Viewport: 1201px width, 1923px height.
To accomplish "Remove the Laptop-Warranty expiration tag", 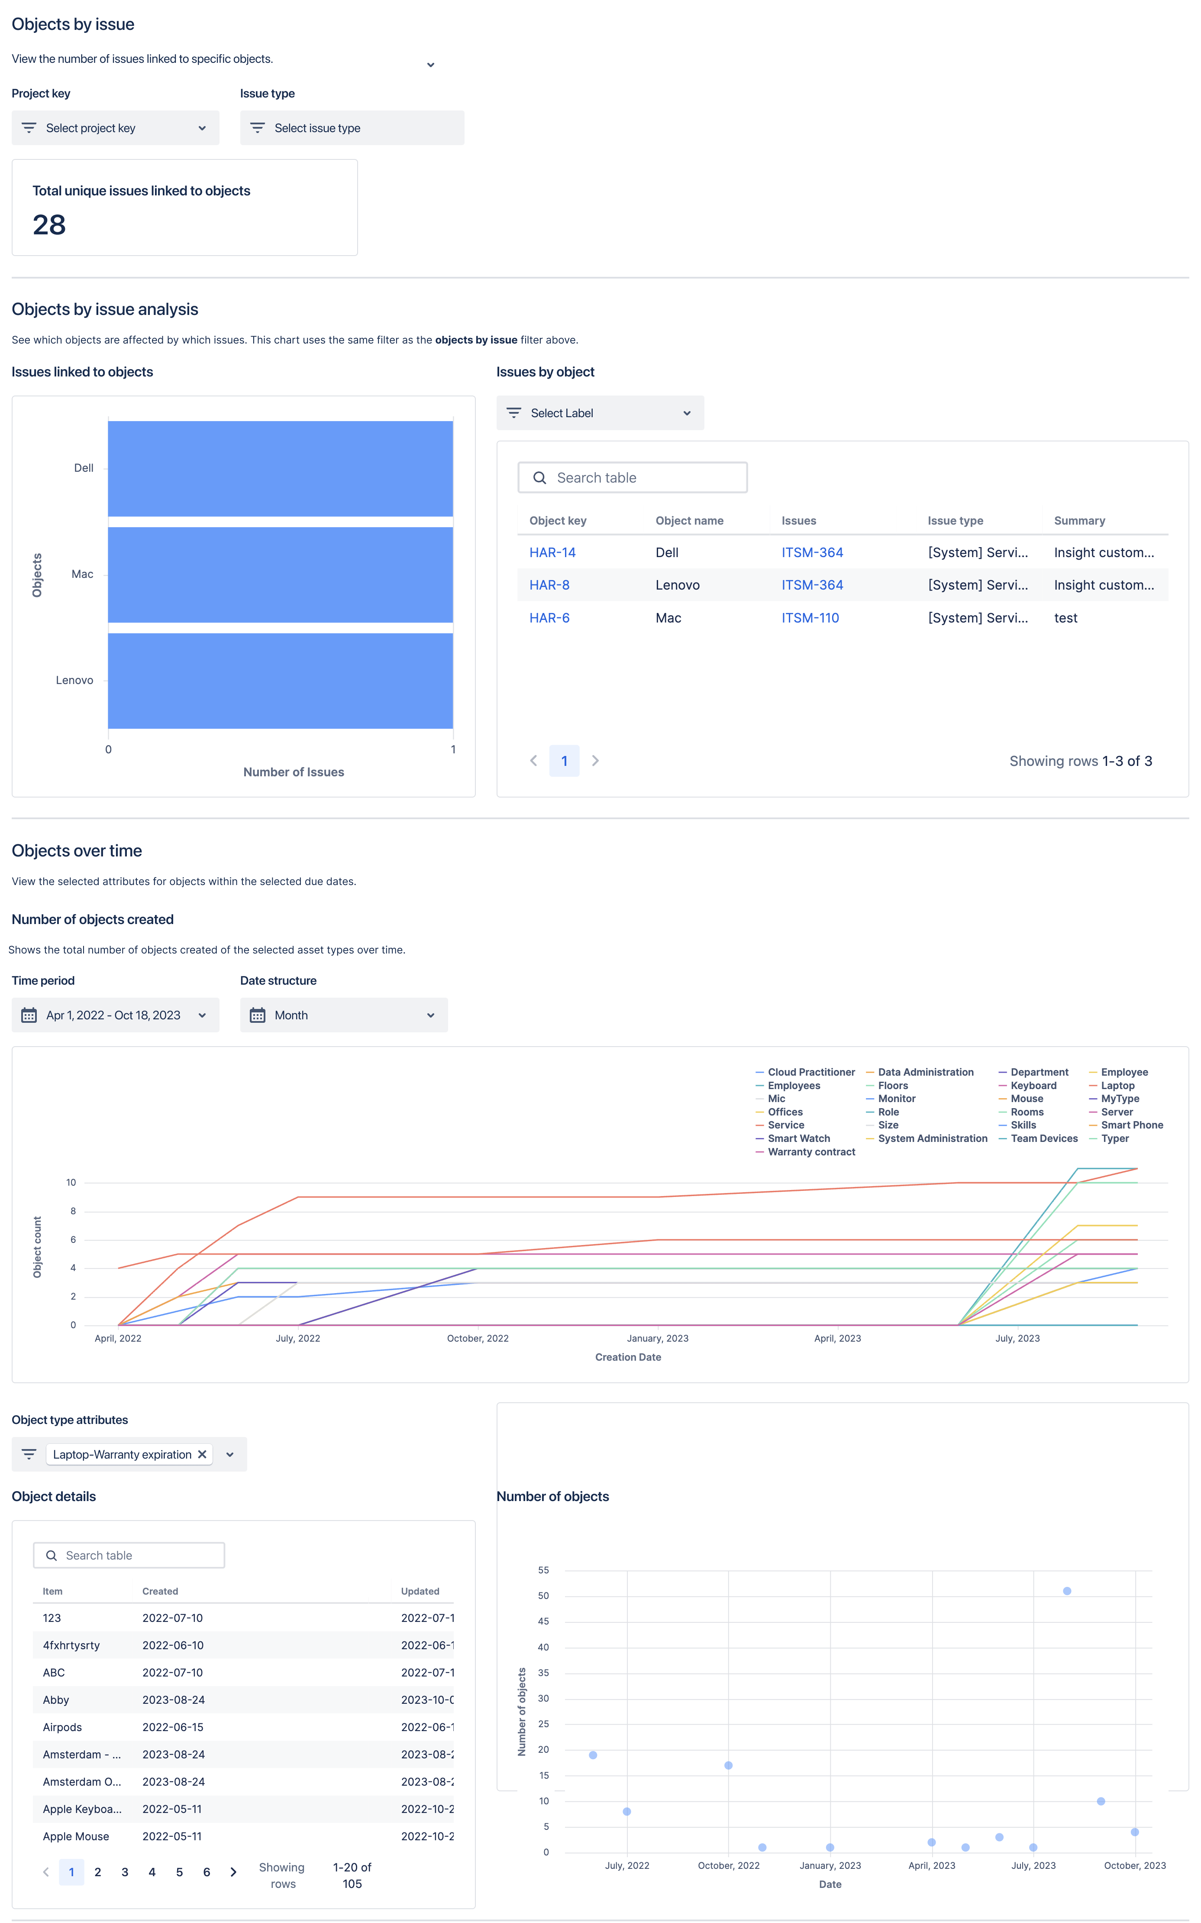I will point(202,1454).
